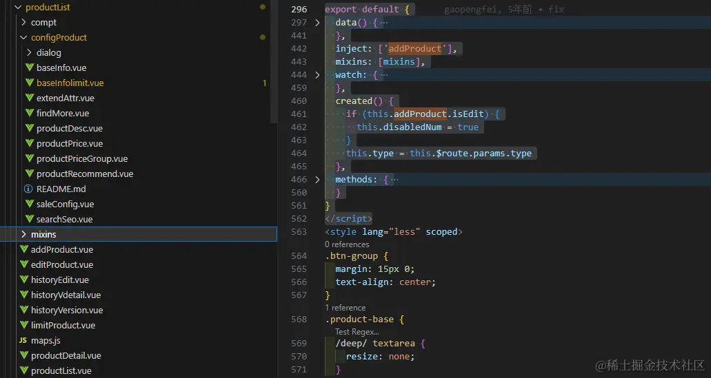Click the info icon of README.md
The height and width of the screenshot is (378, 711).
click(x=28, y=189)
